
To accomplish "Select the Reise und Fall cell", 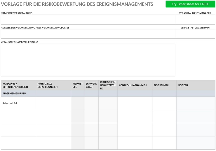I will 18,103.
